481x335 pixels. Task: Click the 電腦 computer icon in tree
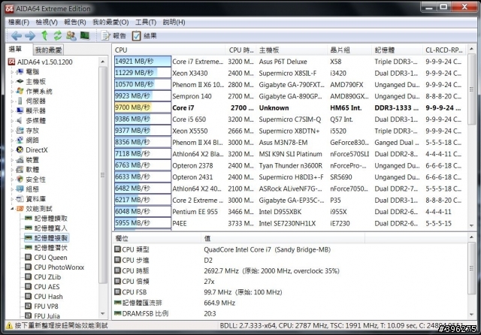[20, 71]
